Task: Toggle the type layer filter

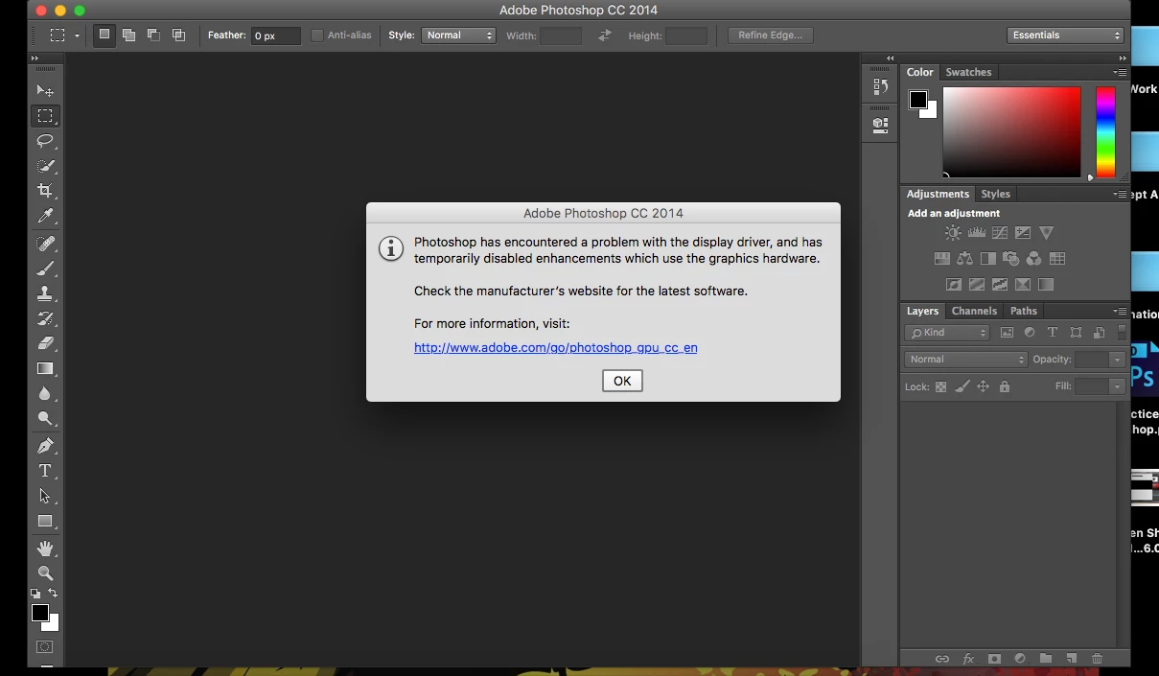Action: coord(1053,333)
